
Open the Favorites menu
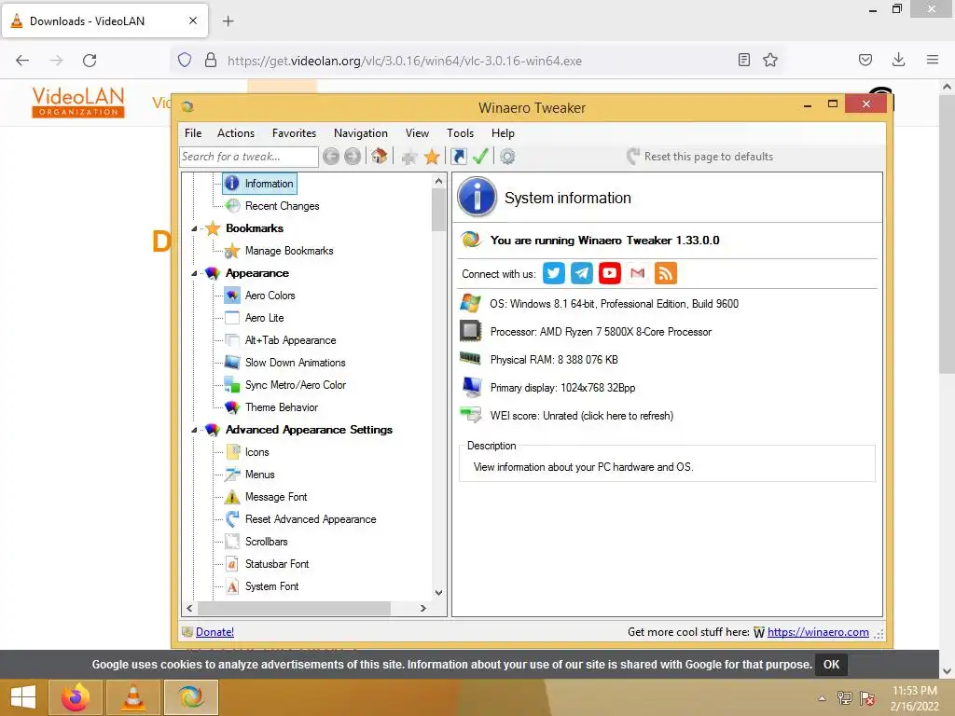pos(294,132)
